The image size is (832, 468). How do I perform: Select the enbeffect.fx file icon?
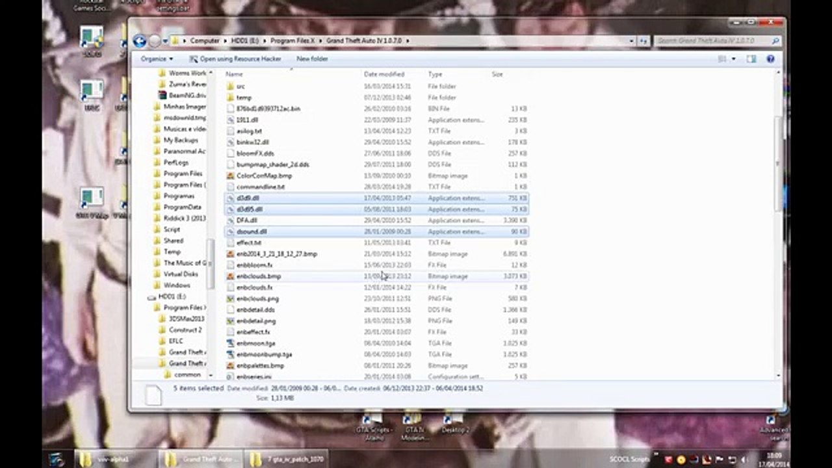click(229, 331)
